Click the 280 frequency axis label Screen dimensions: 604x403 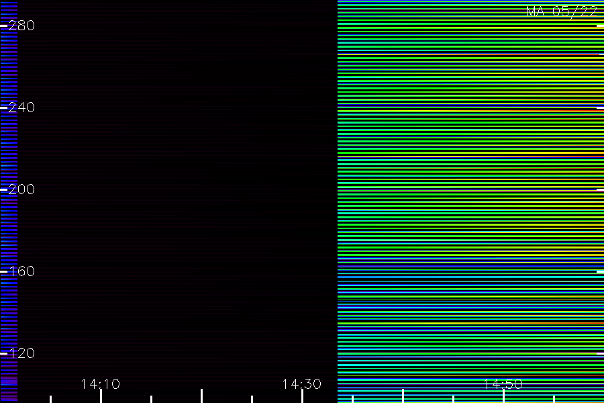click(x=21, y=26)
